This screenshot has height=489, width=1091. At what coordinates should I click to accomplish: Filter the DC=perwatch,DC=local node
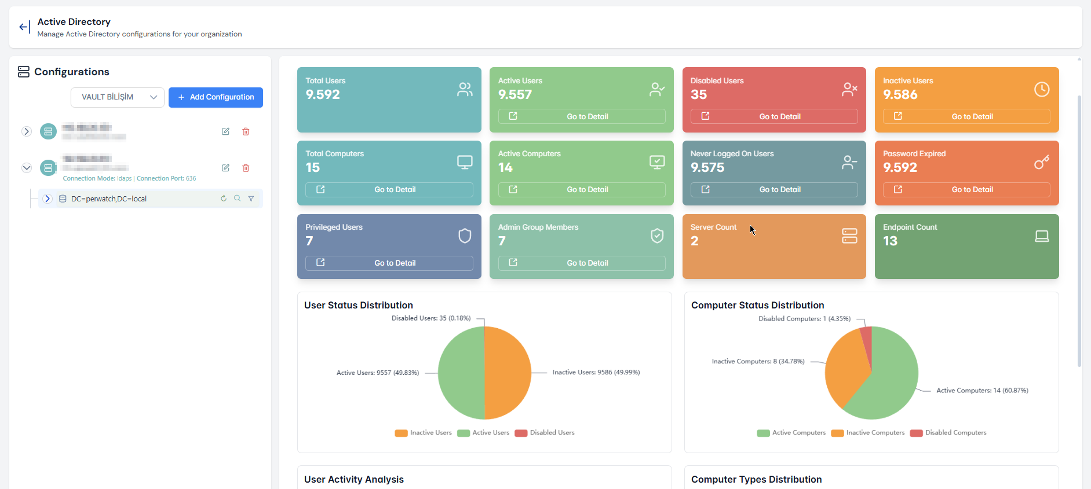[251, 198]
